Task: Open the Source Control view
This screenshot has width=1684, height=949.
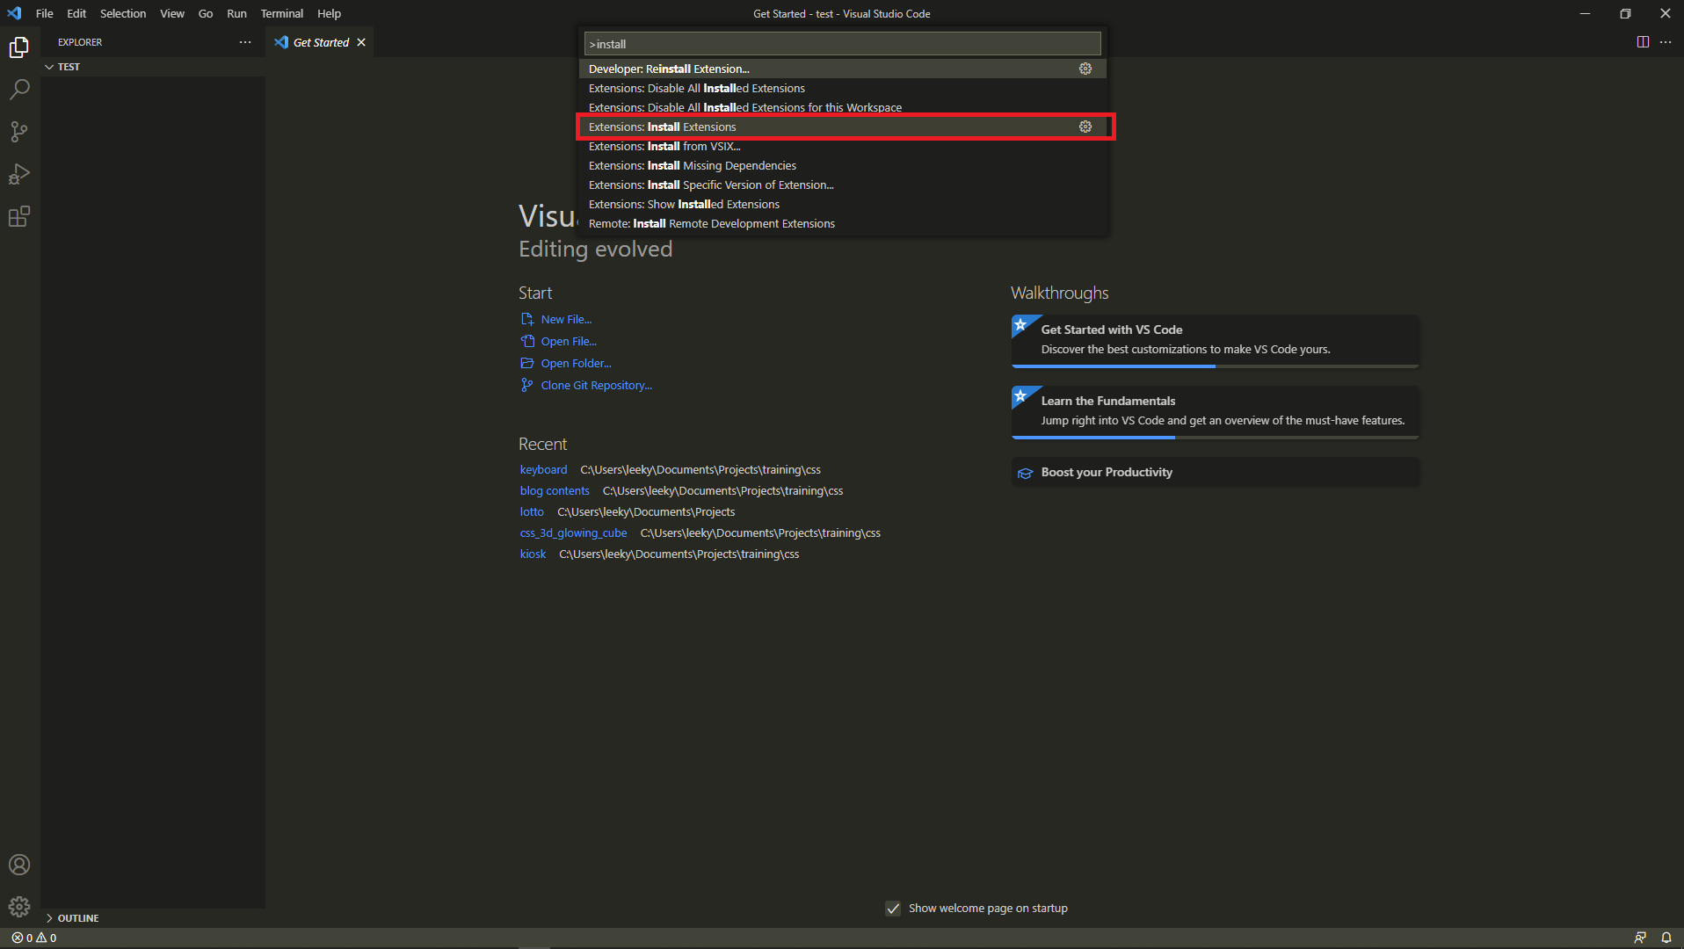Action: click(19, 132)
